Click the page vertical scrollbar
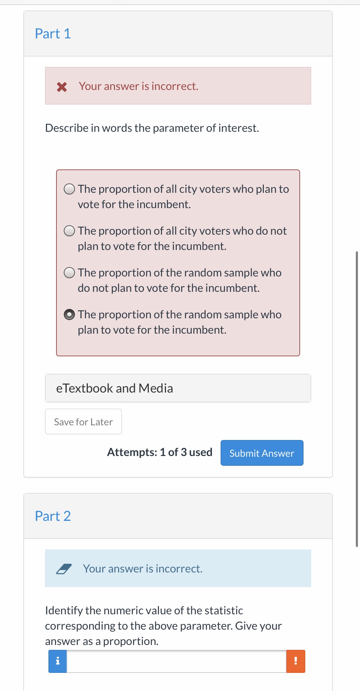This screenshot has height=691, width=360. [357, 398]
